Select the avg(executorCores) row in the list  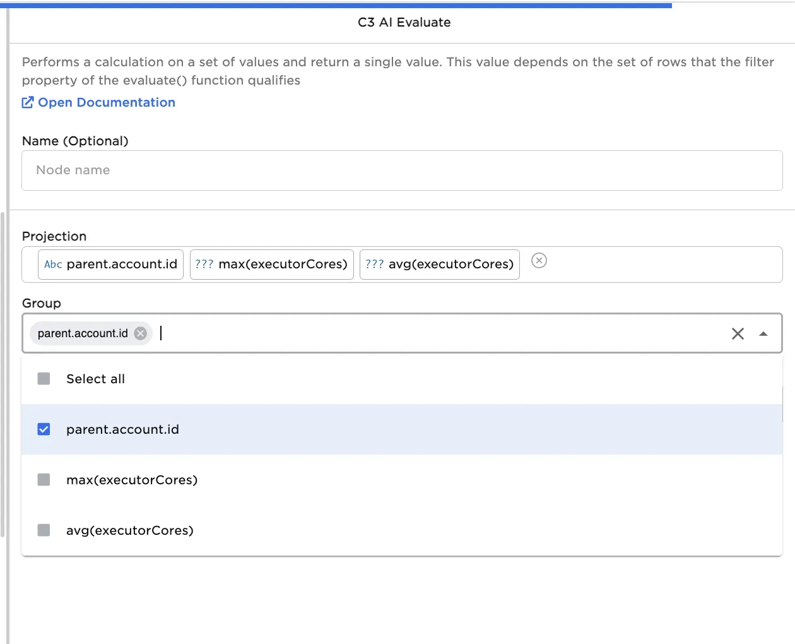(129, 530)
